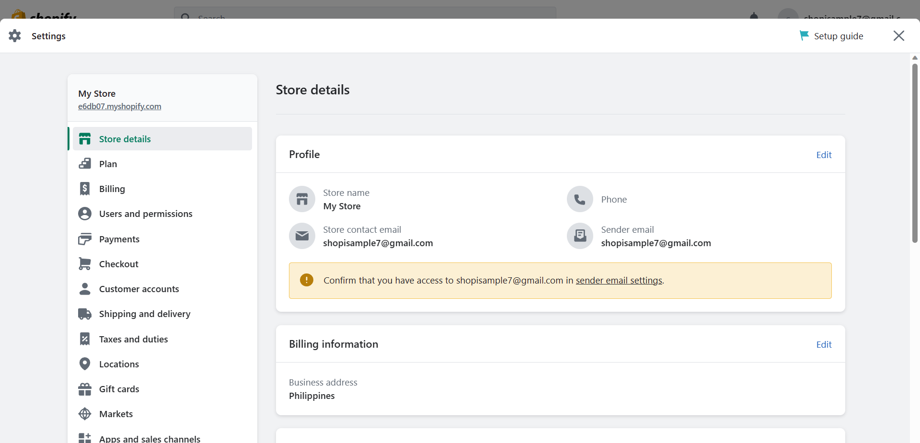Click the Payments card icon

(85, 239)
